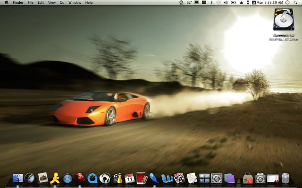Click the Mon 9:36:59 AM clock

[x=269, y=2]
